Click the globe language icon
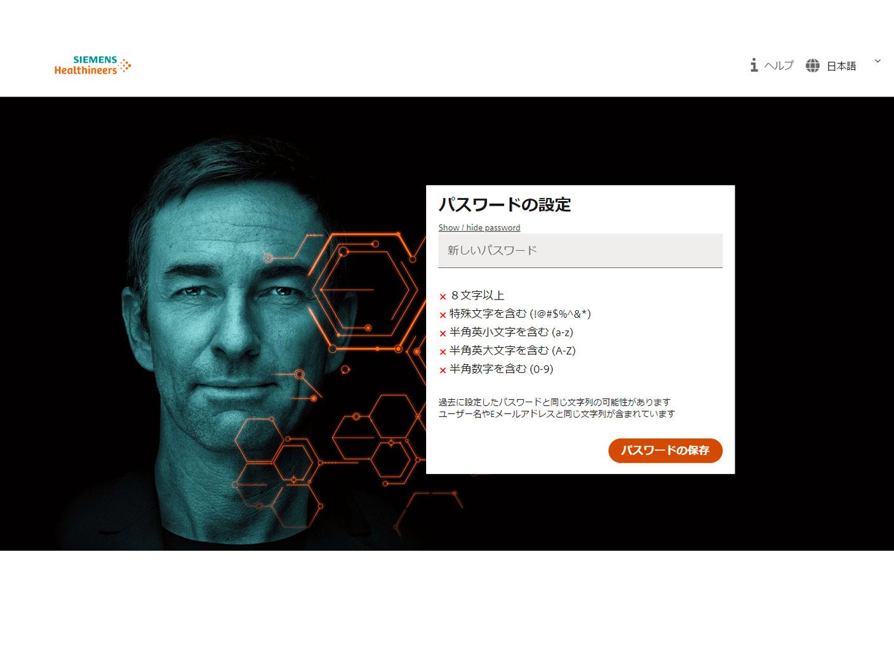Viewport: 894px width, 670px height. click(x=812, y=65)
